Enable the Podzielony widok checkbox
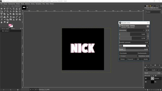 (x=138, y=56)
